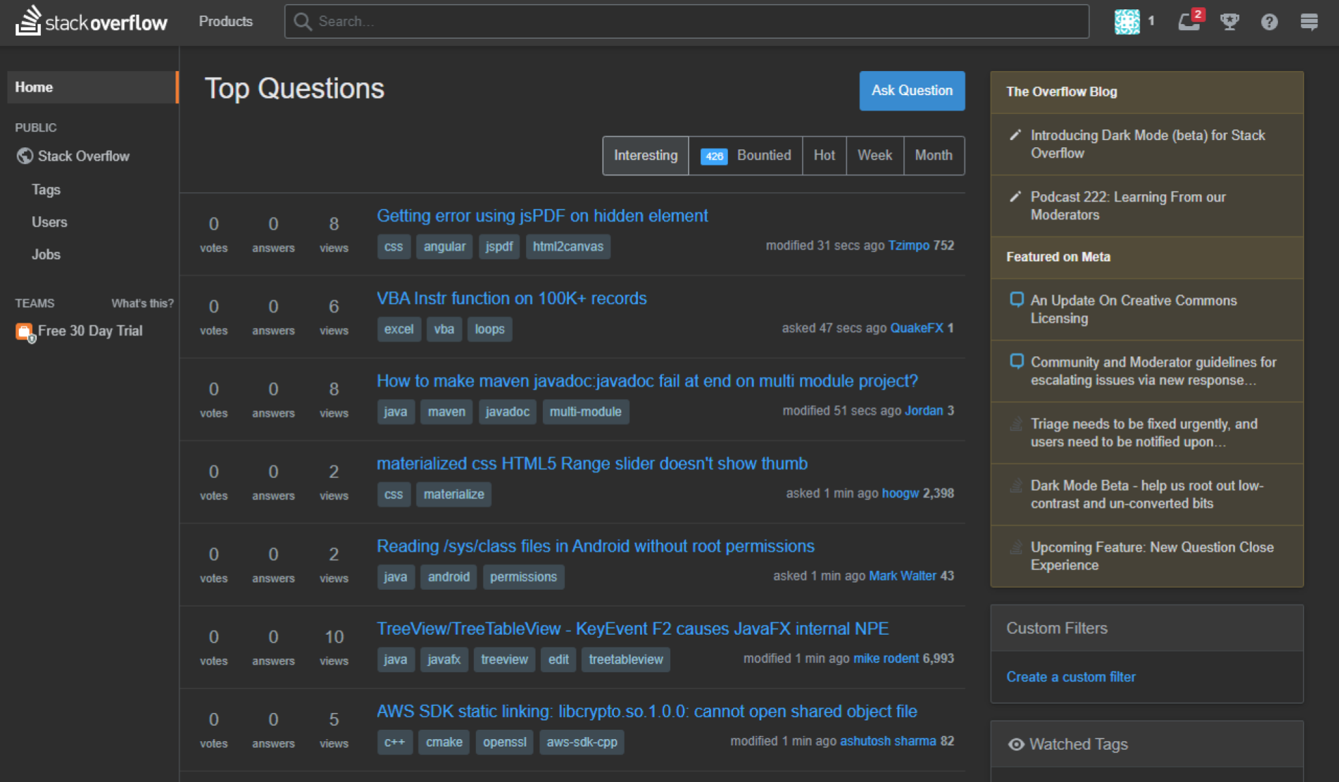The image size is (1339, 782).
Task: Click the icon beside Dark Mode Beta post
Action: click(1016, 485)
